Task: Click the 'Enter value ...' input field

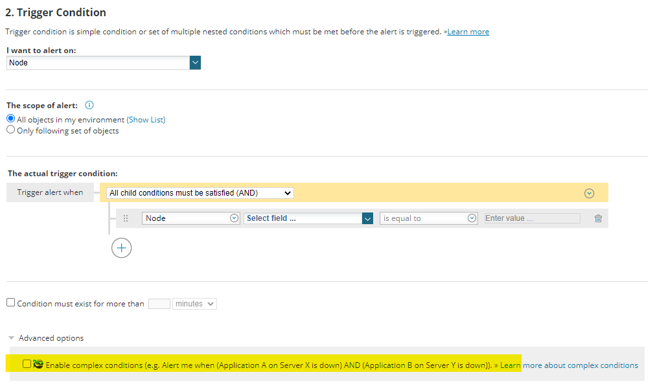Action: pos(532,218)
